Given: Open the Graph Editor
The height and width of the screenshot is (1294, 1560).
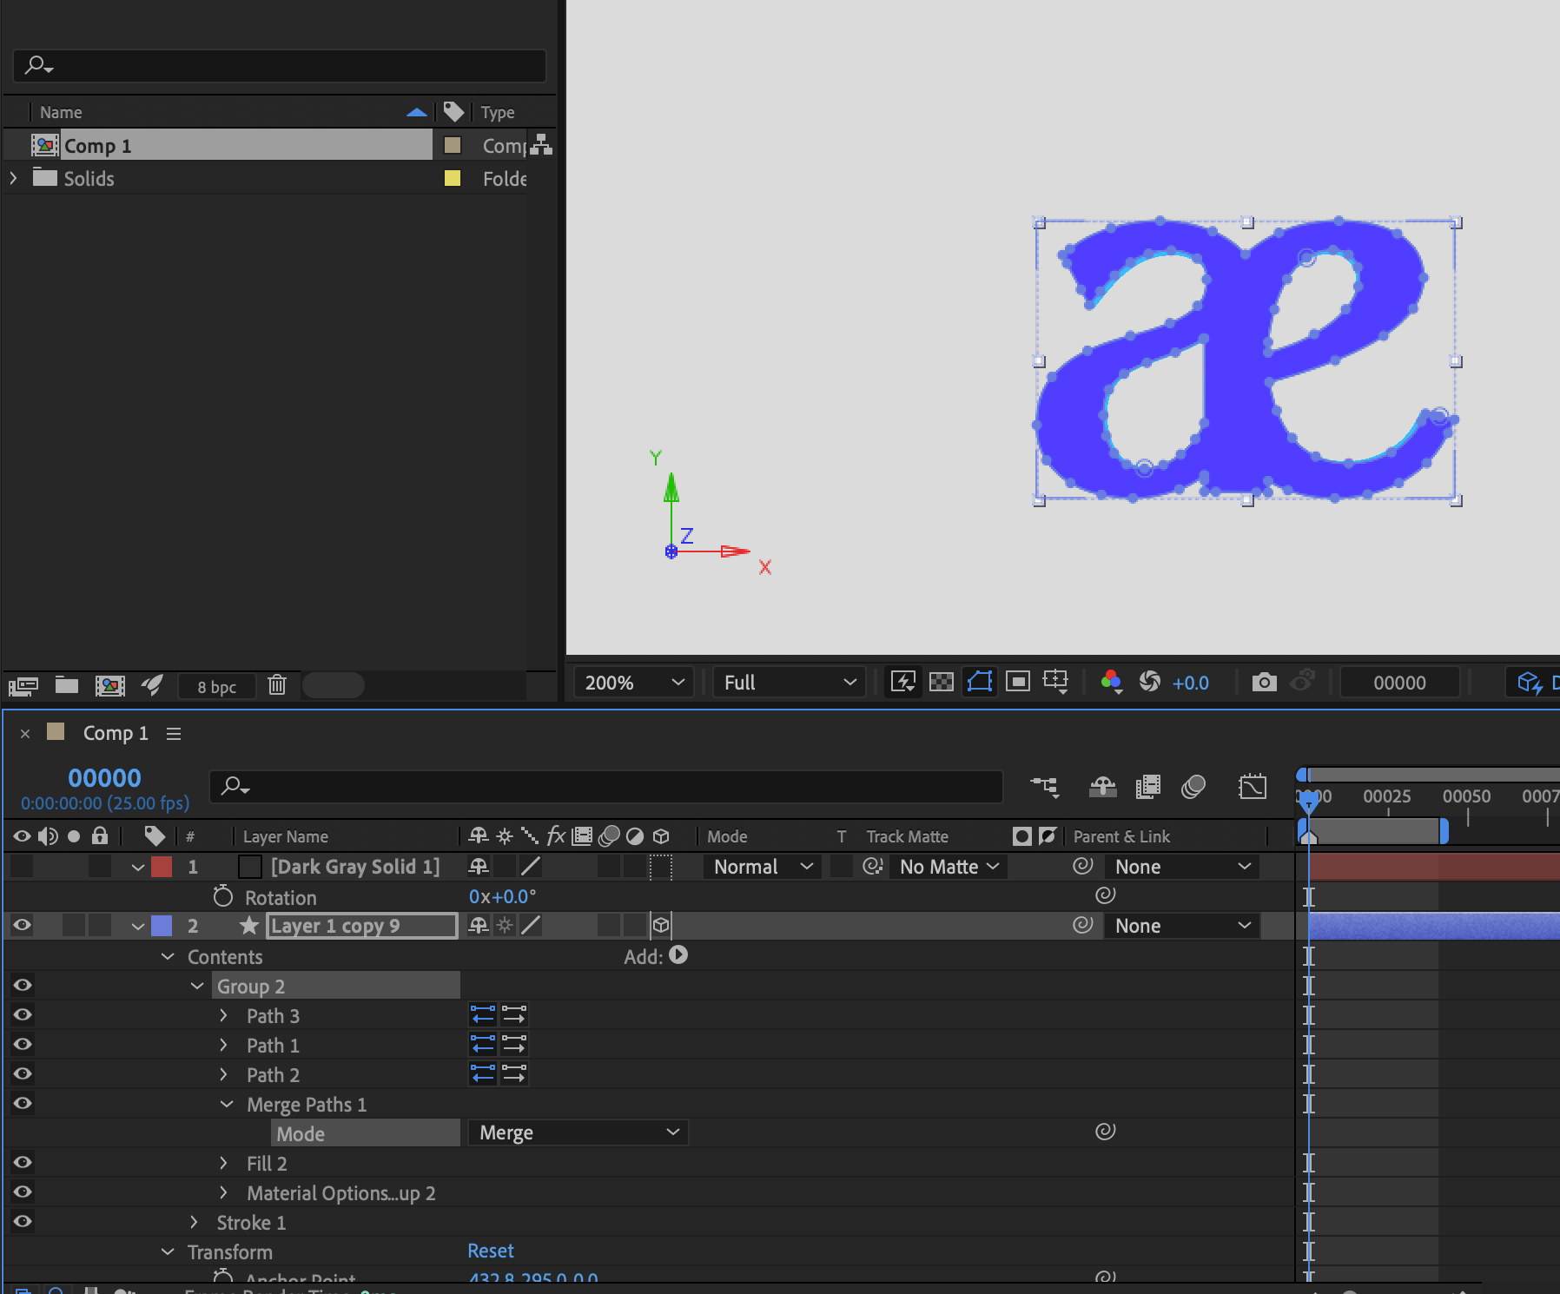Looking at the screenshot, I should (1253, 787).
